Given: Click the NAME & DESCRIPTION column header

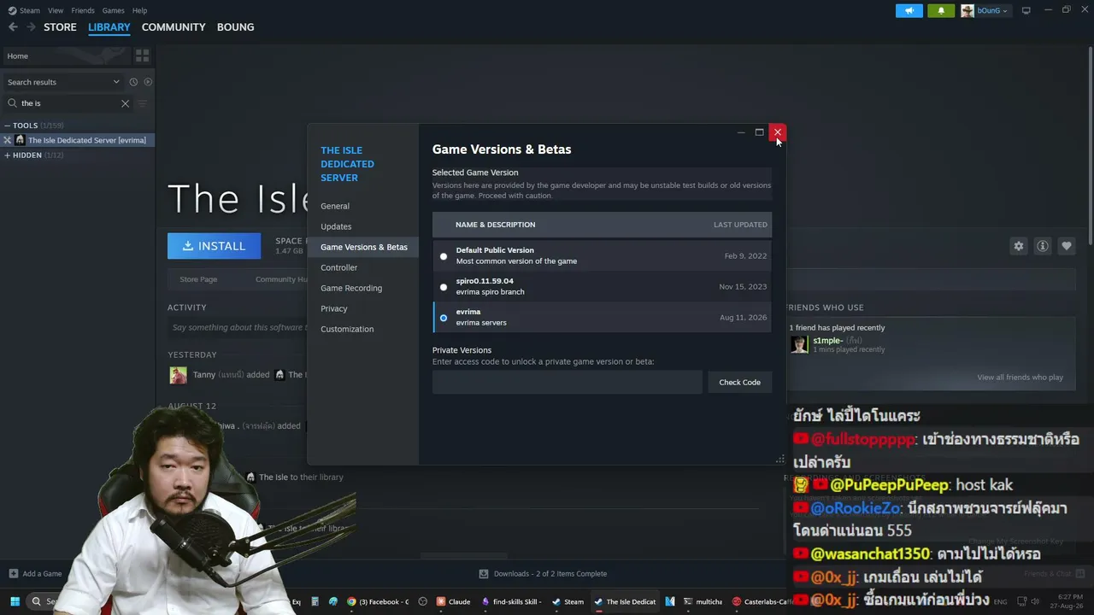Looking at the screenshot, I should coord(496,225).
